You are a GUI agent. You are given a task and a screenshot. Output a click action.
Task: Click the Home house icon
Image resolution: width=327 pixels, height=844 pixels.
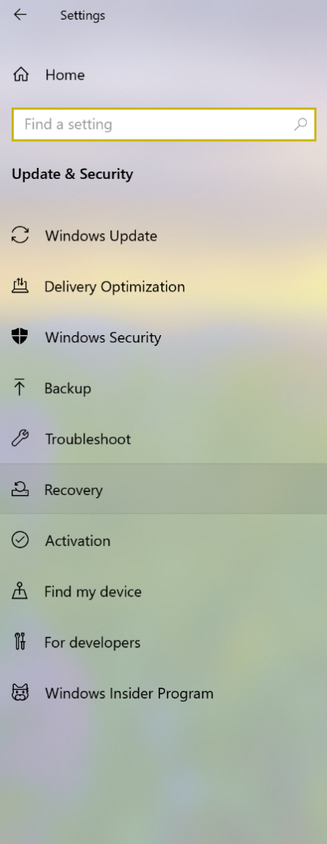tap(20, 74)
